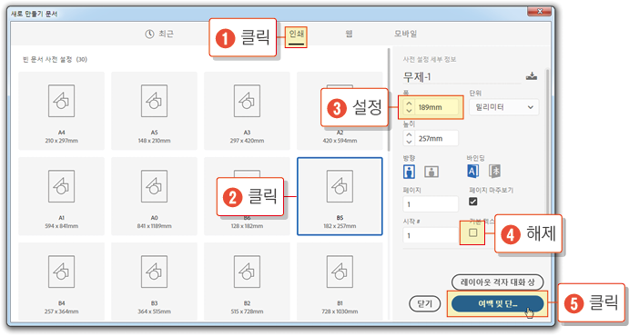Click the document name field 무제-1
Viewport: 629px width, 336px height.
click(x=462, y=76)
